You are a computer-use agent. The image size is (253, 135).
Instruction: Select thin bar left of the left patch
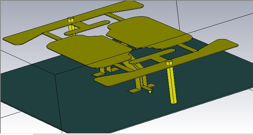52,36
